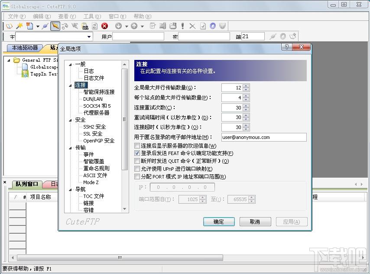
Task: Click queue window horizontal scrollbar thumb
Action: 120,257
